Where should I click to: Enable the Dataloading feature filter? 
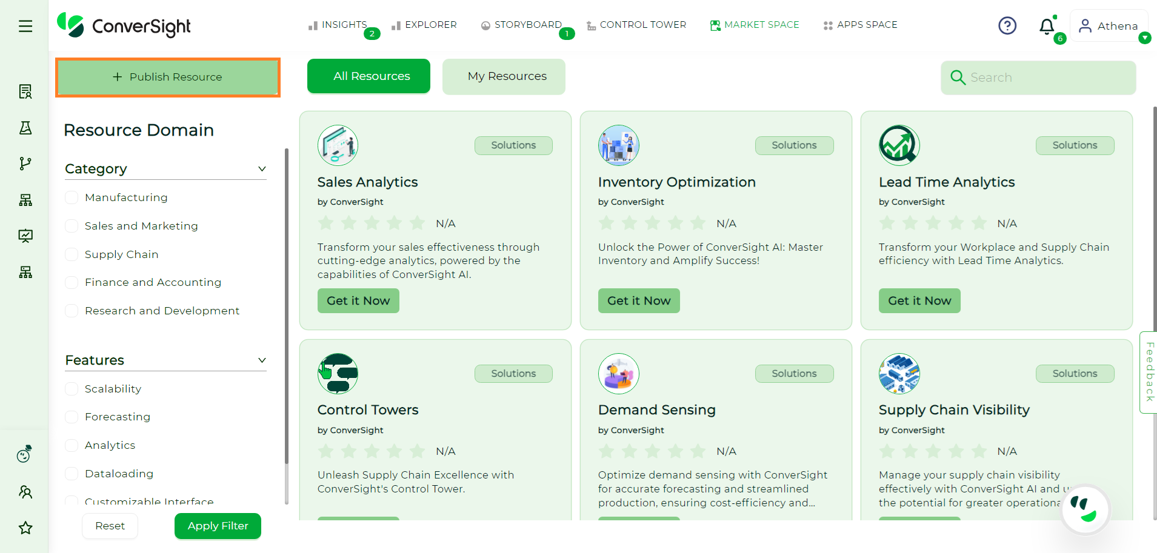coord(72,474)
